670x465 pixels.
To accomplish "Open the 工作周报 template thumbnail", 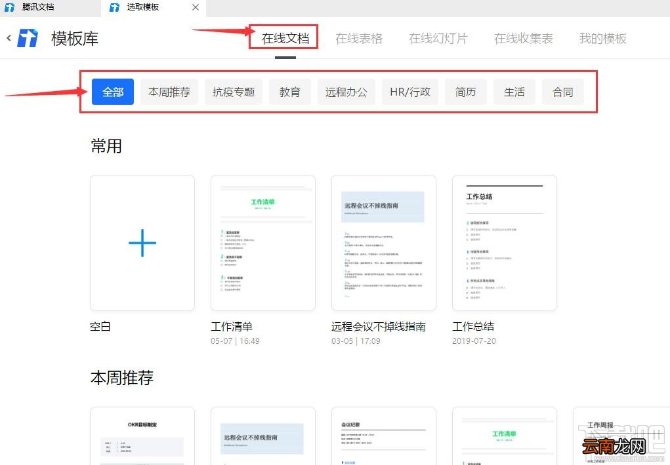I will tap(621, 436).
